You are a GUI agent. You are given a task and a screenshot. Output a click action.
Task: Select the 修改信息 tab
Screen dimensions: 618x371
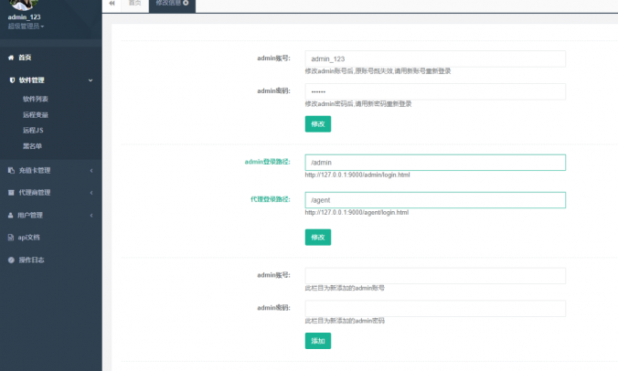[168, 3]
